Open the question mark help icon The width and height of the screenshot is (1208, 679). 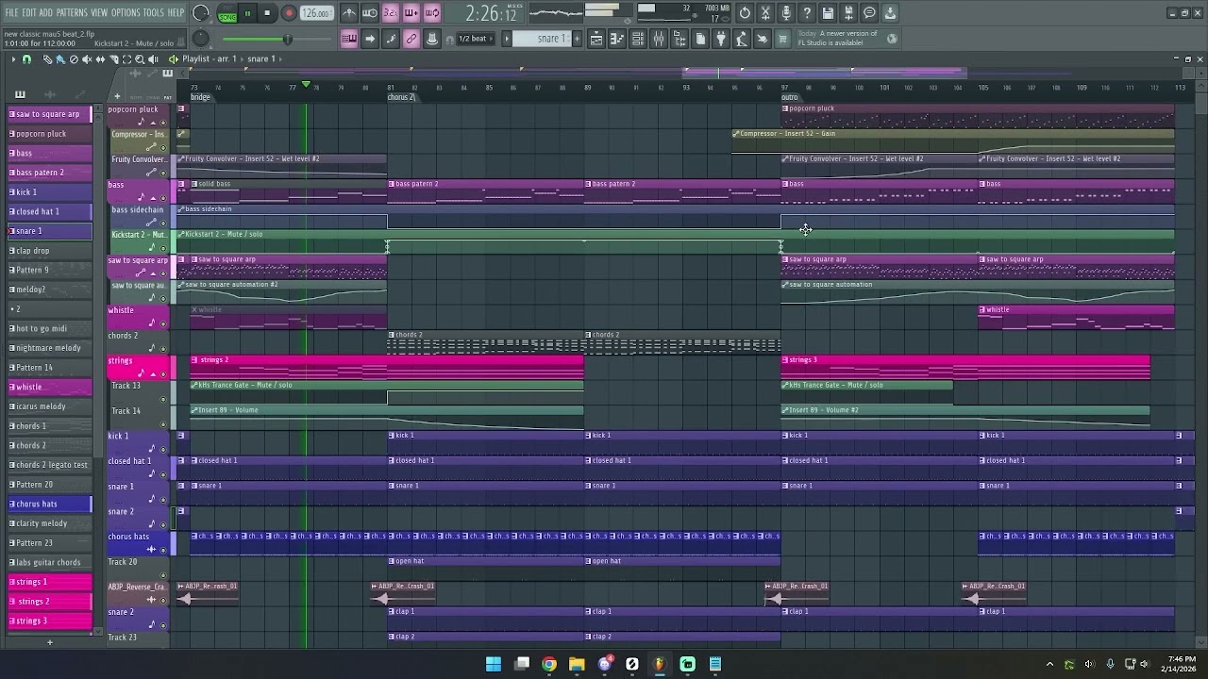tap(807, 13)
